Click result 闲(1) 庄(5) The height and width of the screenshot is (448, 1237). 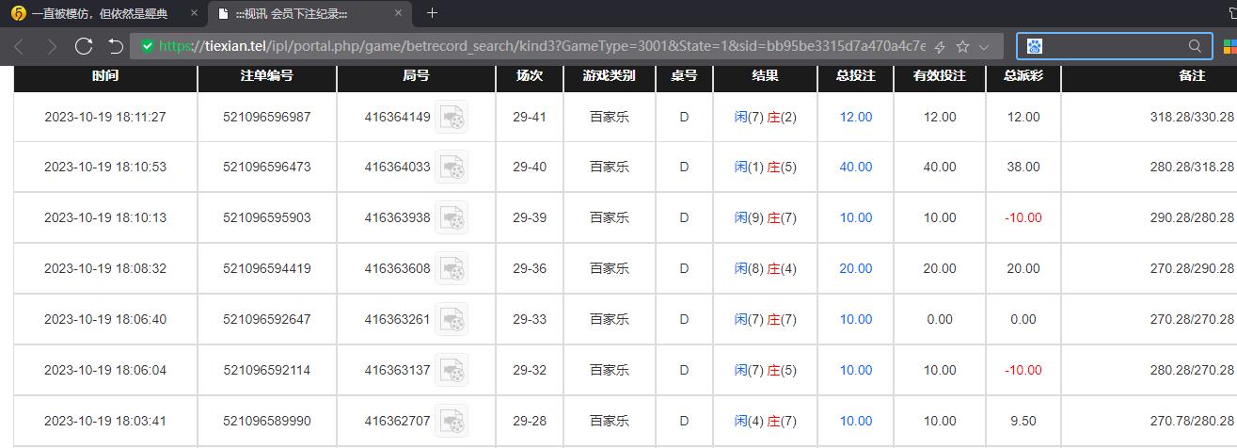click(x=766, y=167)
